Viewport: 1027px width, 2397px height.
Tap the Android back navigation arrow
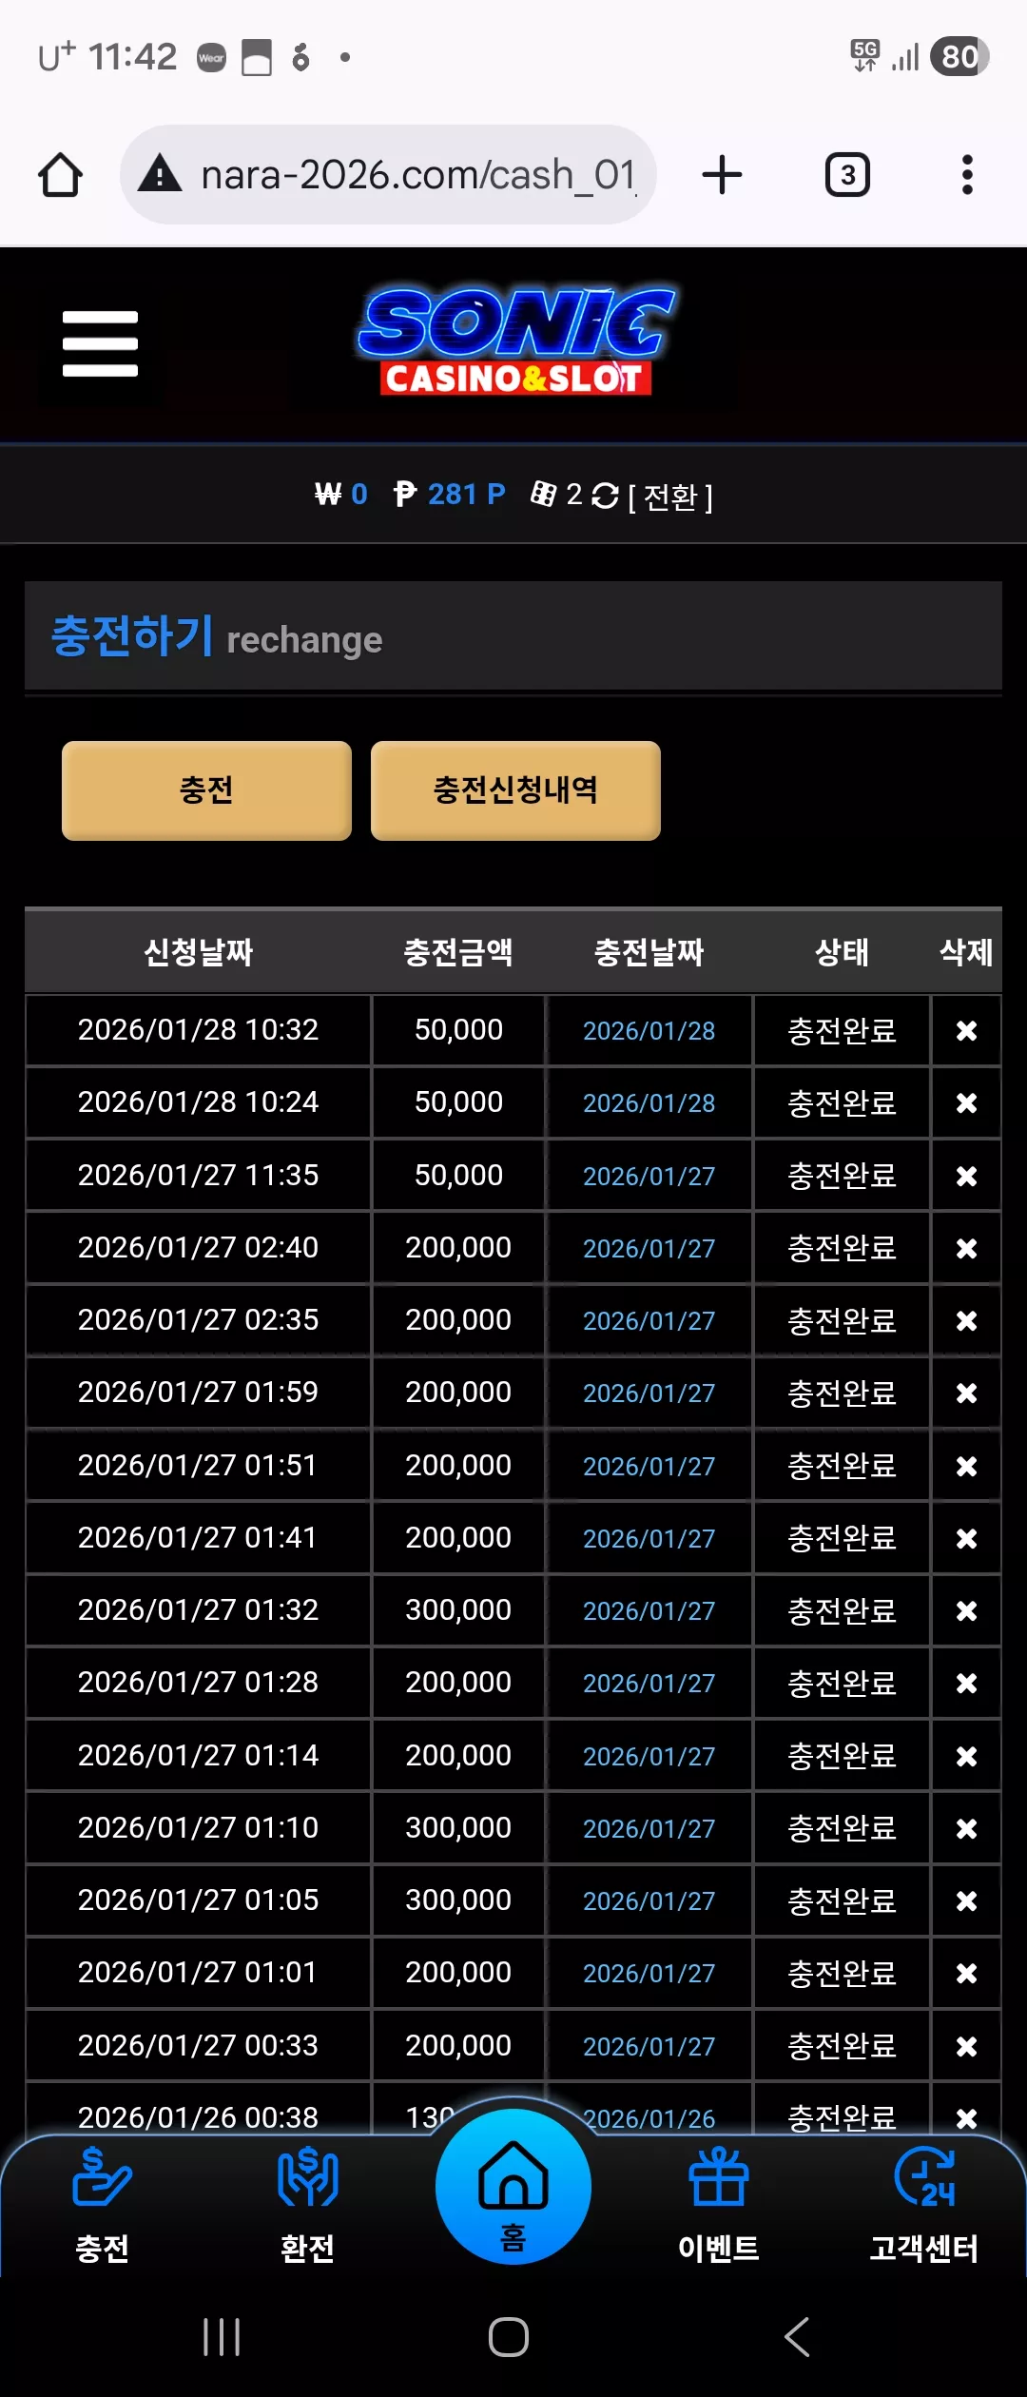[797, 2337]
